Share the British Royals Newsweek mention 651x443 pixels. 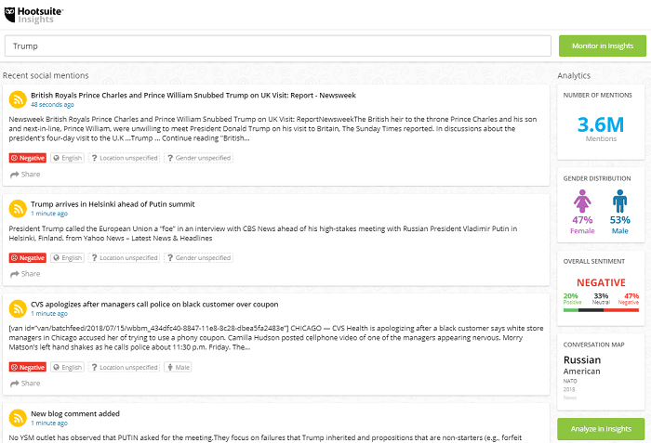tap(25, 174)
